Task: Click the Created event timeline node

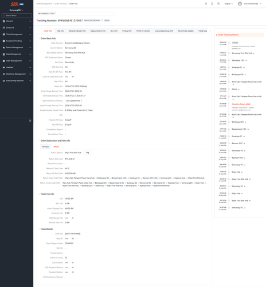Action: tap(229, 42)
